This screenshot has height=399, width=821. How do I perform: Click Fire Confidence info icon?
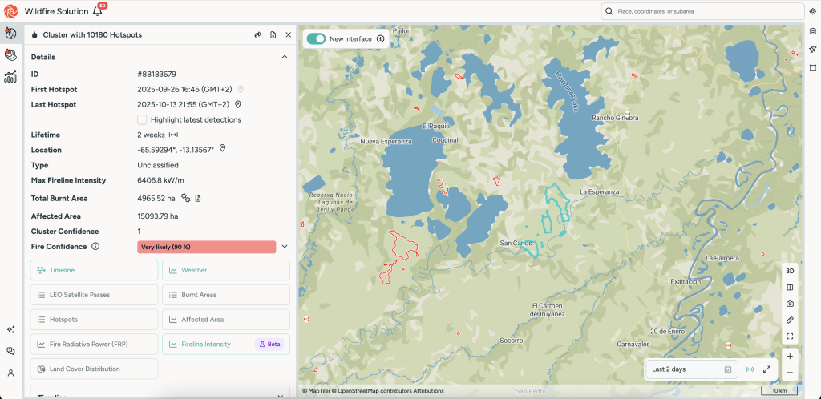pos(95,247)
